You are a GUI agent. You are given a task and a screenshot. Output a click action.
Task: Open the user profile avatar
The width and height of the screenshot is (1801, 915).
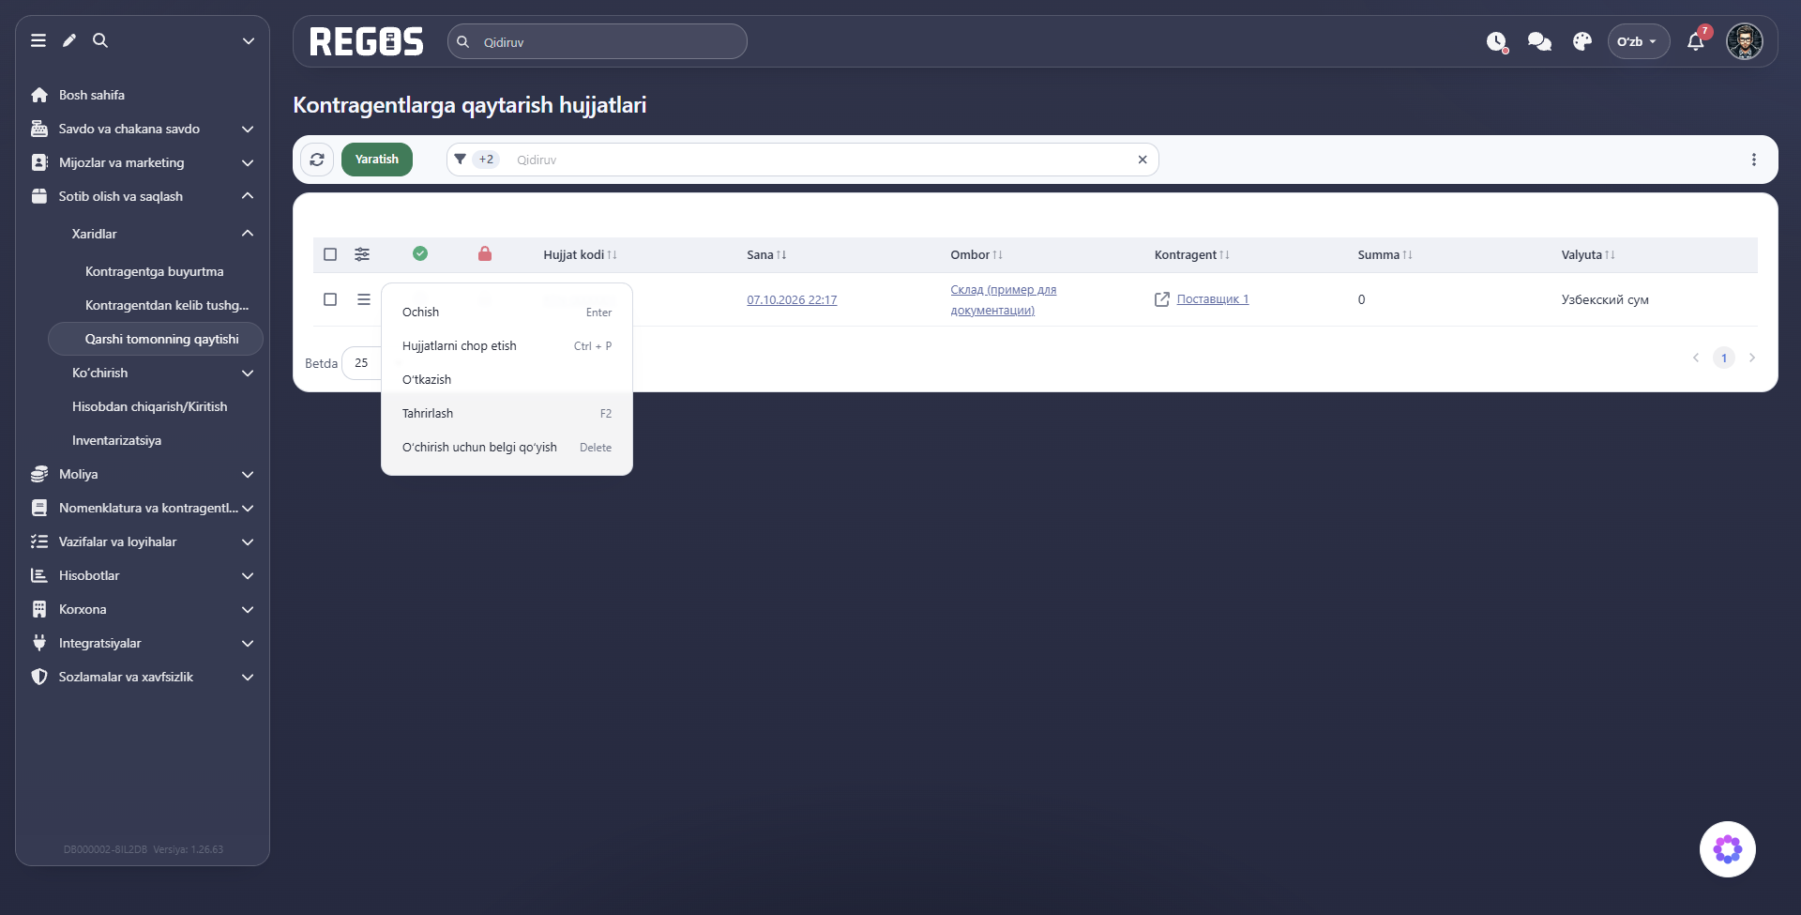tap(1745, 41)
